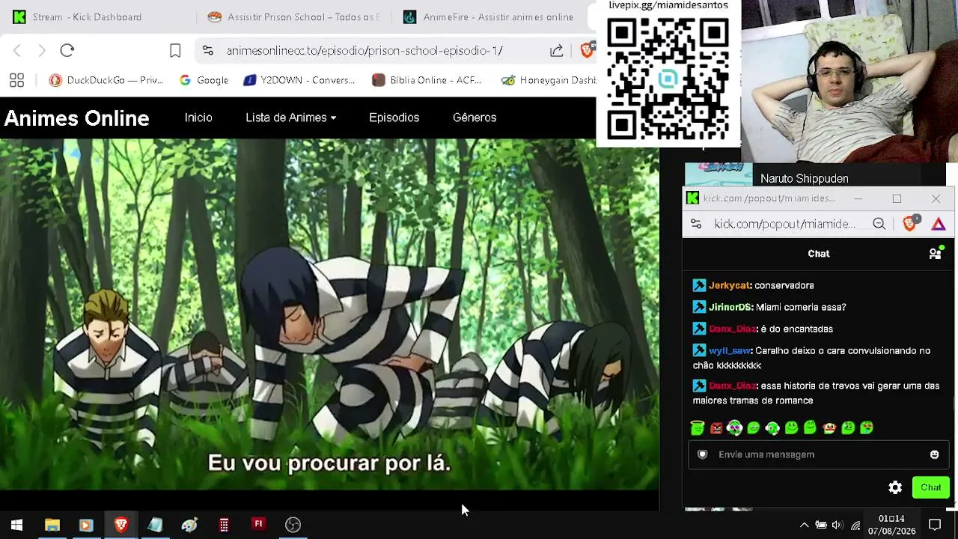Insert the first green halo emote
This screenshot has width=958, height=539.
click(x=698, y=427)
